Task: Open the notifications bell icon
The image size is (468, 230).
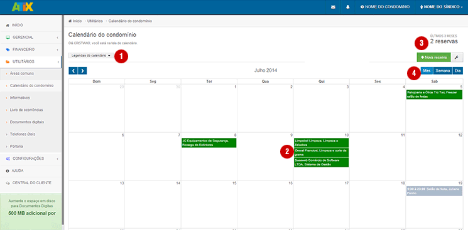Action: click(x=348, y=7)
